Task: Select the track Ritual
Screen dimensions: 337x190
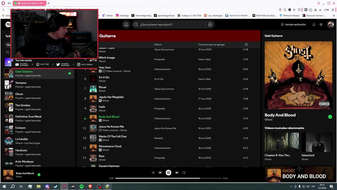Action: 102,87
